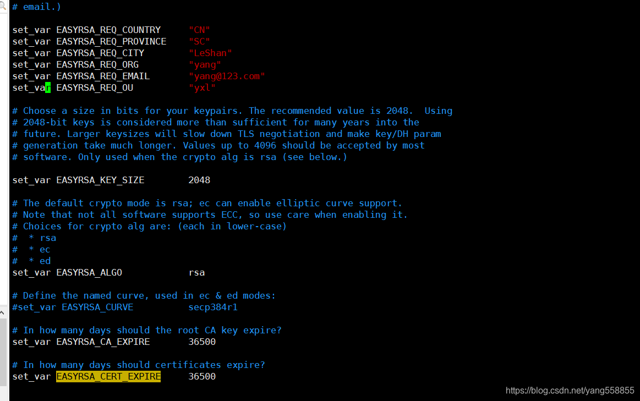640x401 pixels.
Task: Click the scrollbar up arrow at left
Action: click(x=2, y=313)
